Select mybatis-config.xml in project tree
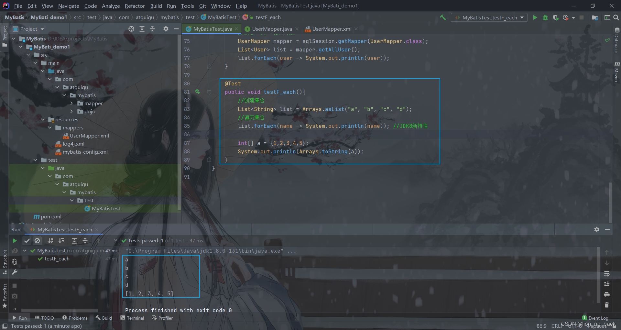 tap(85, 152)
